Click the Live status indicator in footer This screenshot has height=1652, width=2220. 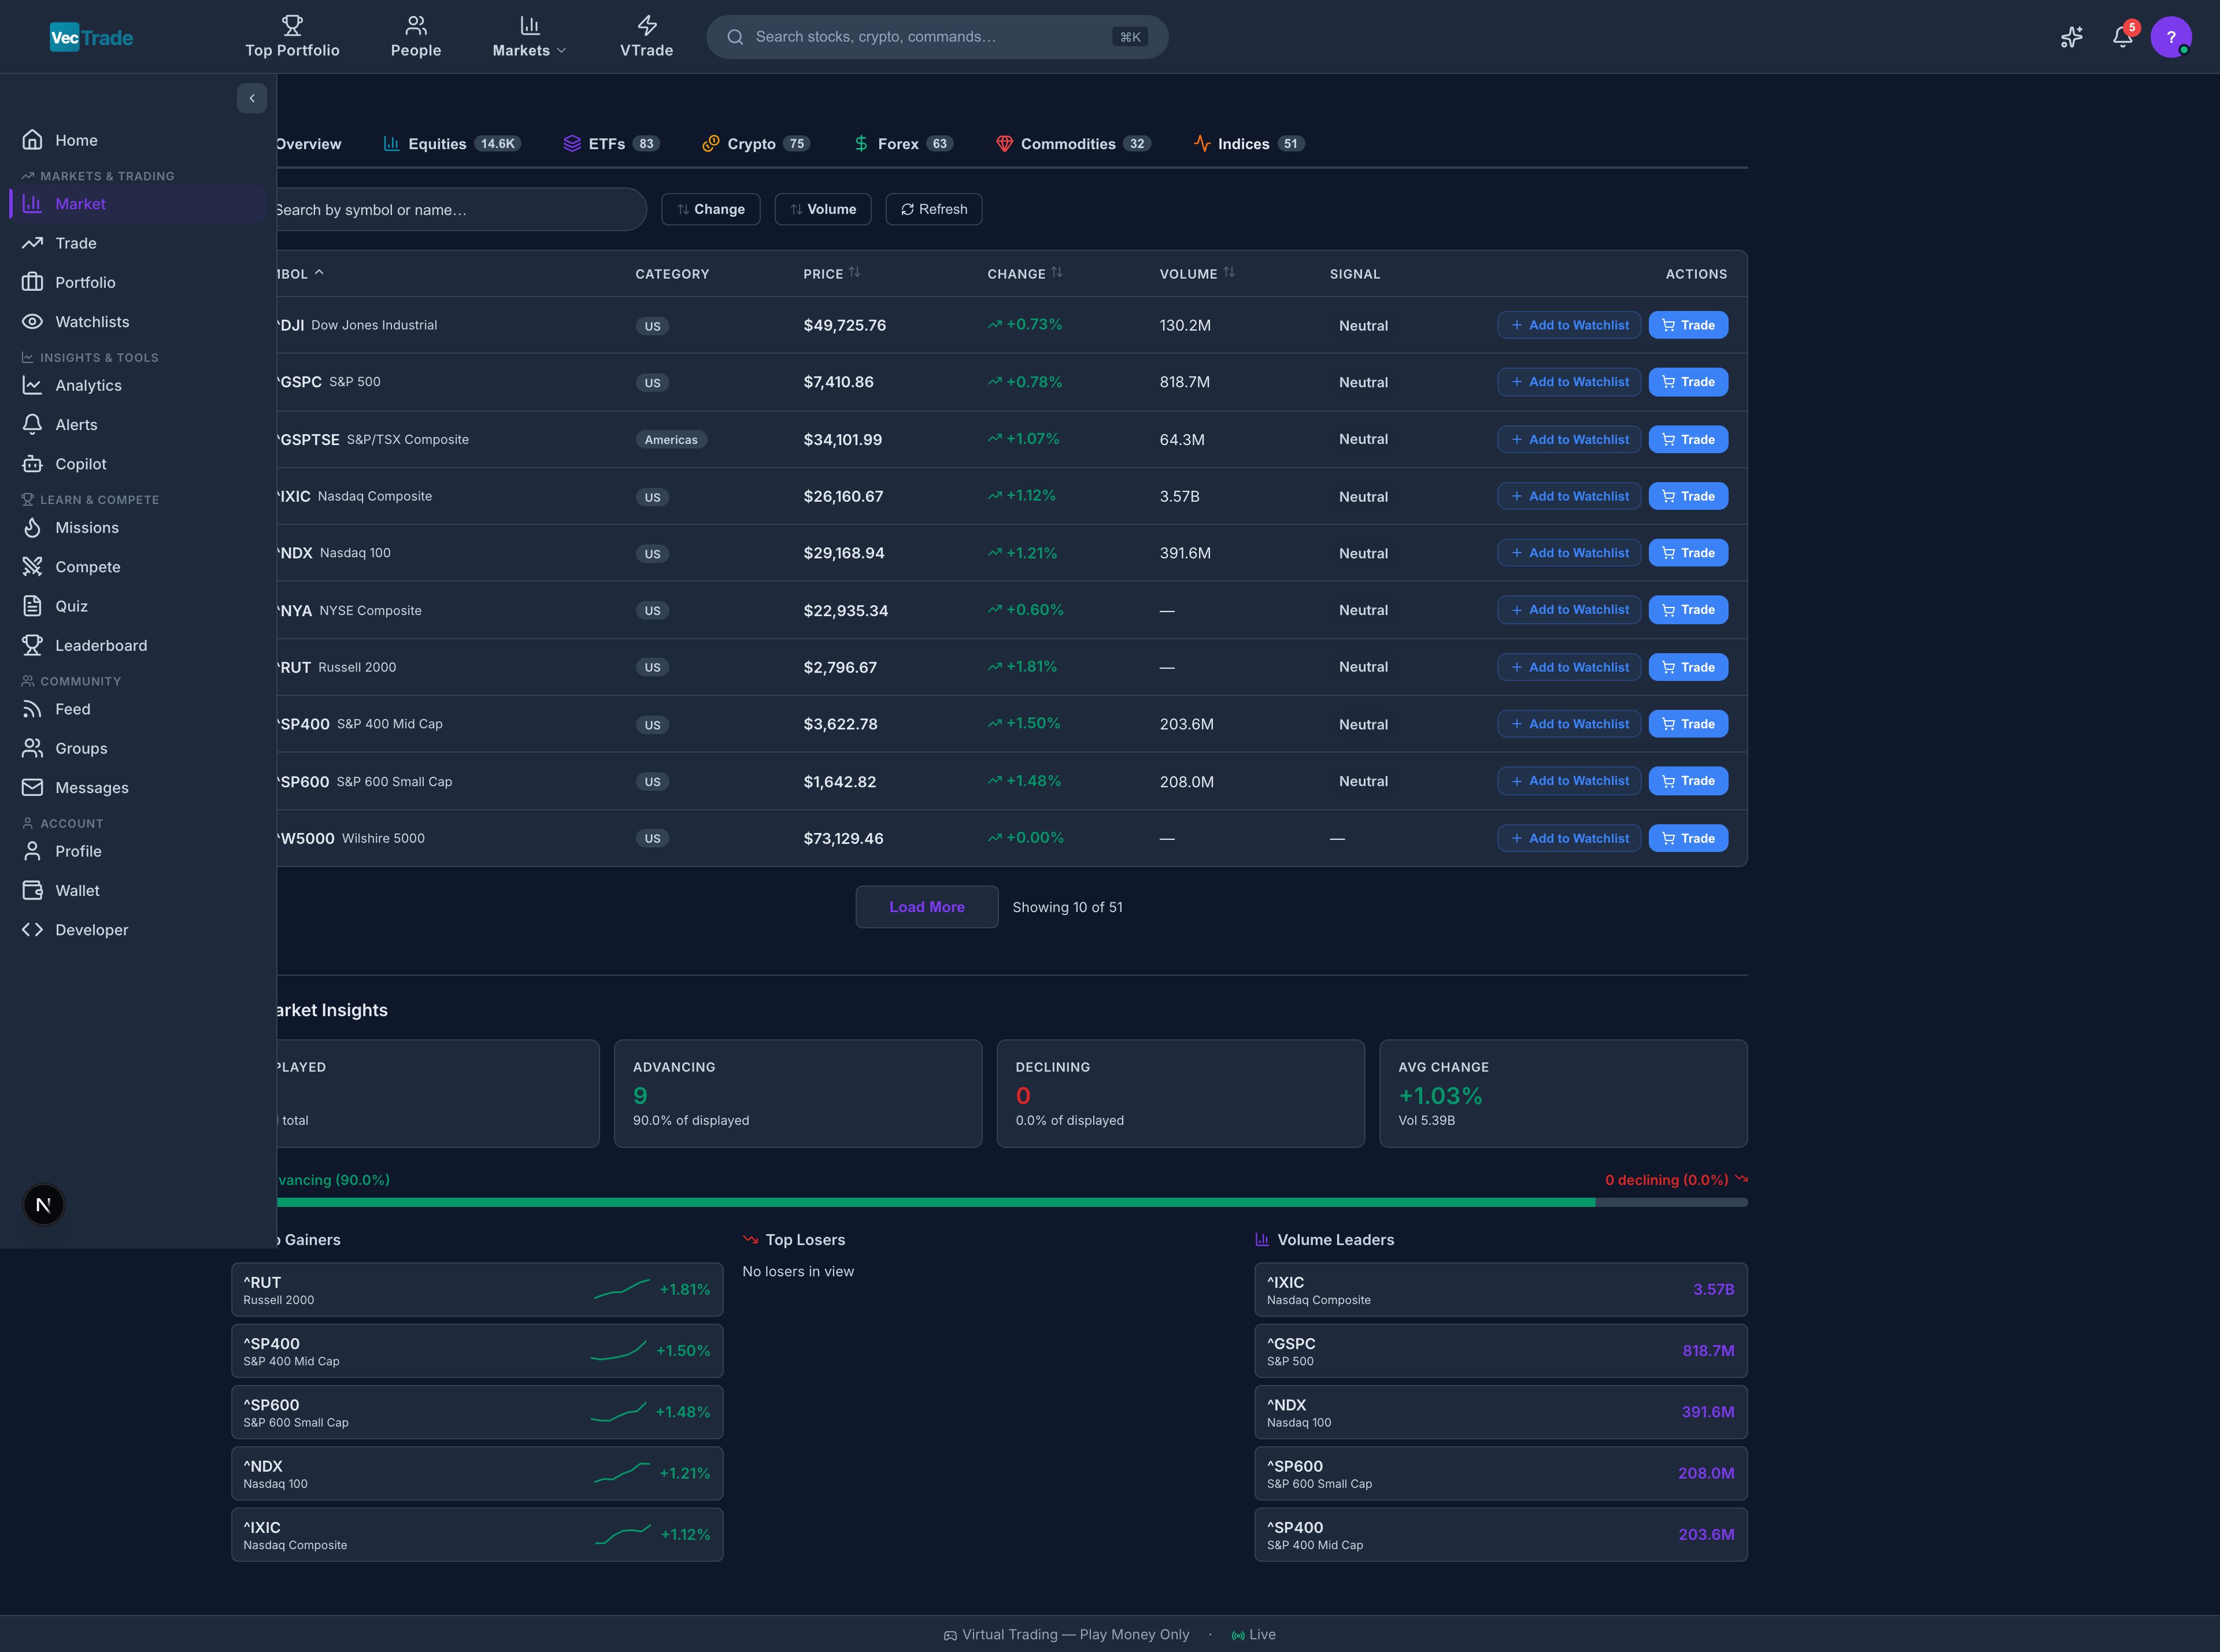pos(1254,1635)
